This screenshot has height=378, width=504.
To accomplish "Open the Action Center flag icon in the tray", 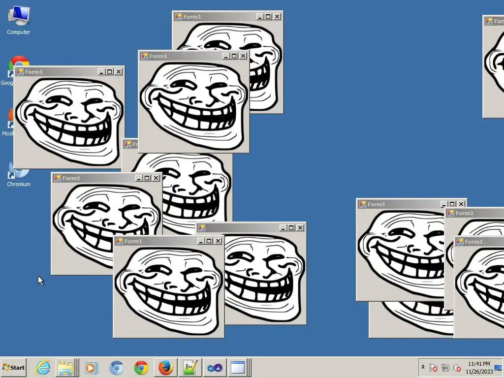I will coord(433,367).
